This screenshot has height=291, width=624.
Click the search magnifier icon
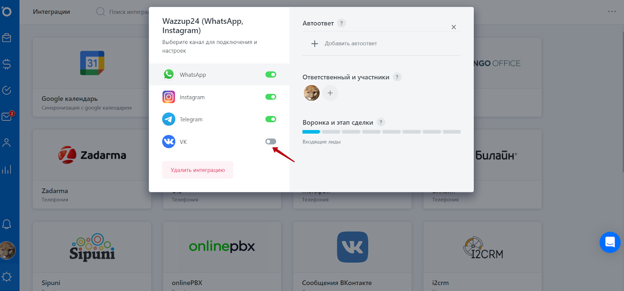[x=101, y=12]
